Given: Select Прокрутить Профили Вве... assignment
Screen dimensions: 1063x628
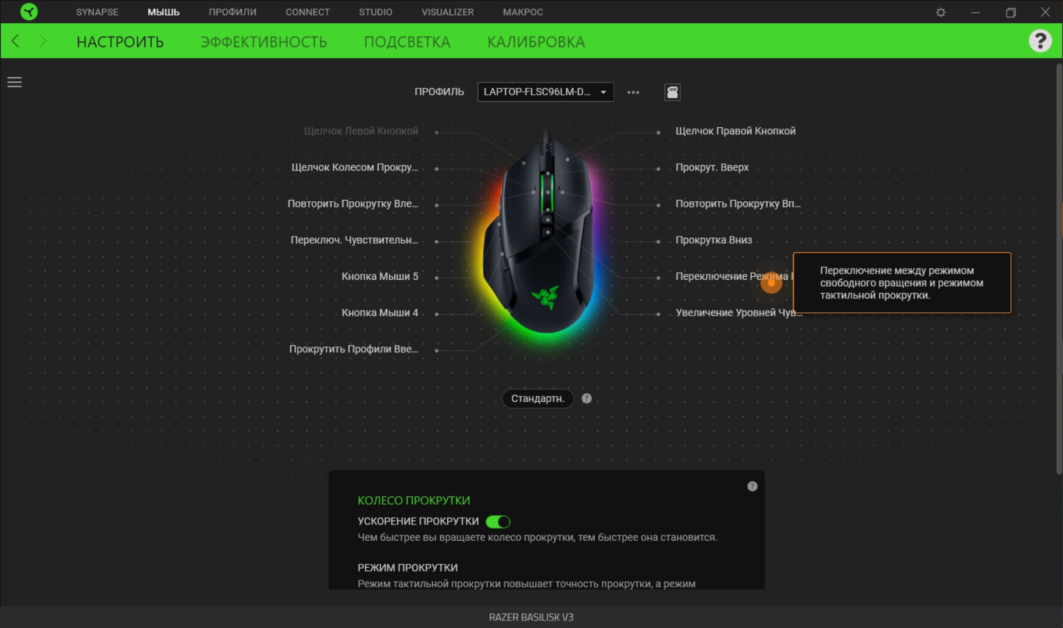Looking at the screenshot, I should pos(354,349).
